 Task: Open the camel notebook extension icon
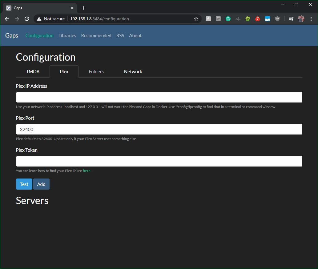pos(218,19)
